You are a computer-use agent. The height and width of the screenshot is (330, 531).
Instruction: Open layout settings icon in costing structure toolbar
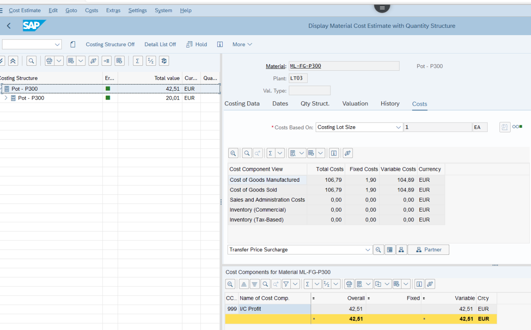tap(119, 61)
